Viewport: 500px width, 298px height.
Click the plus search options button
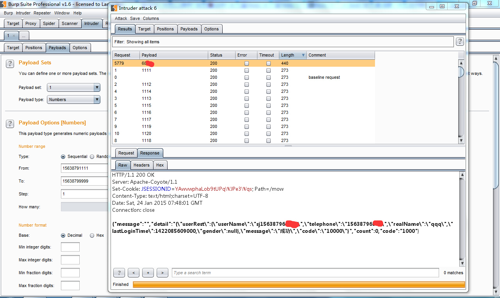[148, 273]
